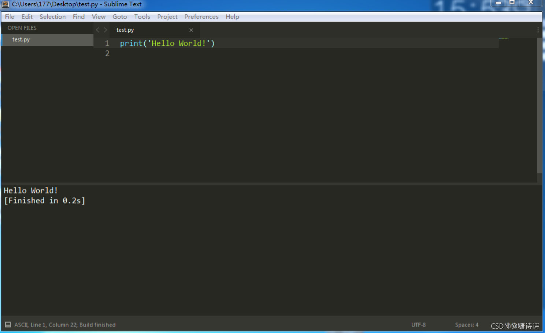Click the Hello World! build output line

31,190
